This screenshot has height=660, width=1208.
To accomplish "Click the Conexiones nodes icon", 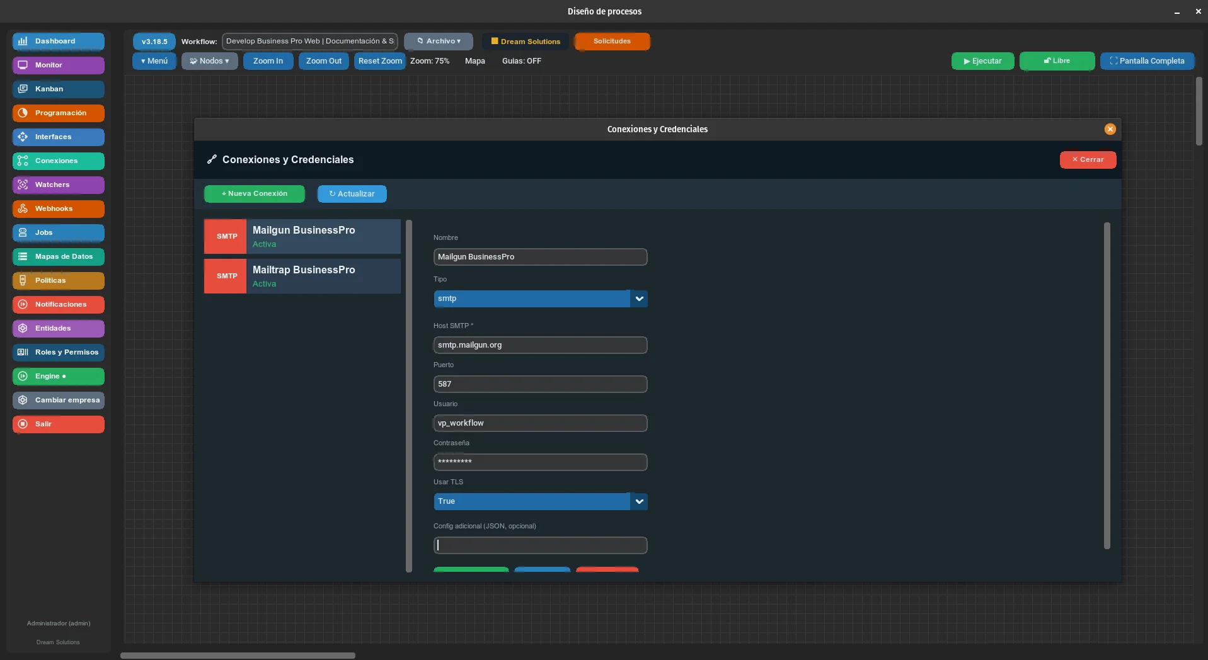I will click(23, 161).
